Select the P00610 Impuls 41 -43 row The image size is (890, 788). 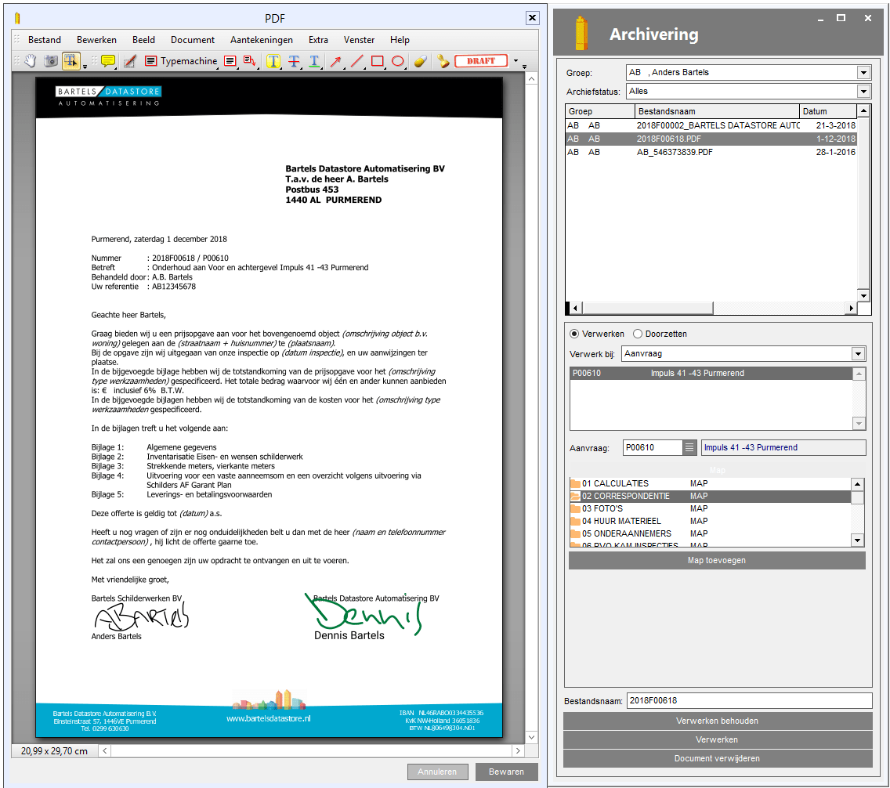tap(711, 374)
